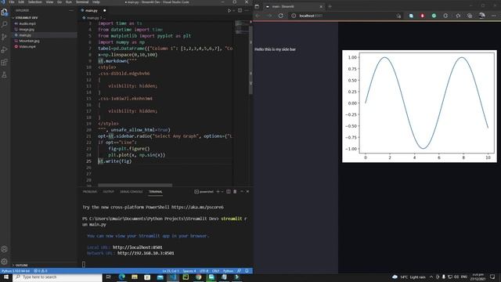The image size is (501, 282).
Task: Change the Spaces: 4 indentation setting
Action: pyautogui.click(x=189, y=271)
